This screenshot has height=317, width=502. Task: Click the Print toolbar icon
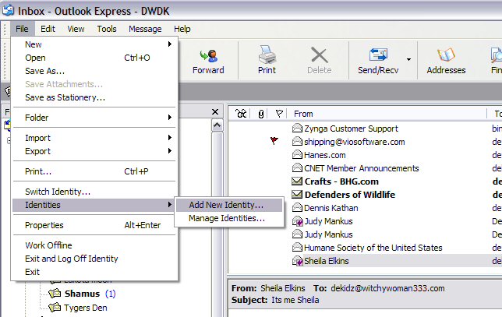coord(267,60)
